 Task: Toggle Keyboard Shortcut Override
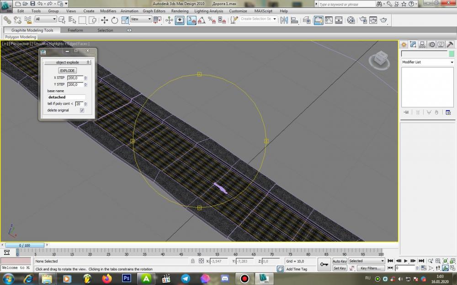click(180, 20)
